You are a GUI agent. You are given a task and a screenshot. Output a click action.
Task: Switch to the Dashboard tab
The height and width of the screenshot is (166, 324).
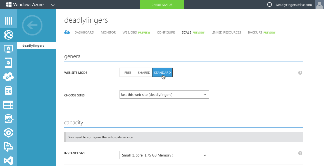coord(84,32)
